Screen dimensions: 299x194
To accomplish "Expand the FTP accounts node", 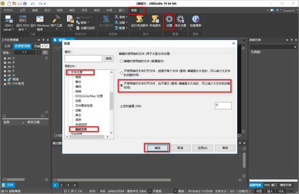I will tap(5, 84).
